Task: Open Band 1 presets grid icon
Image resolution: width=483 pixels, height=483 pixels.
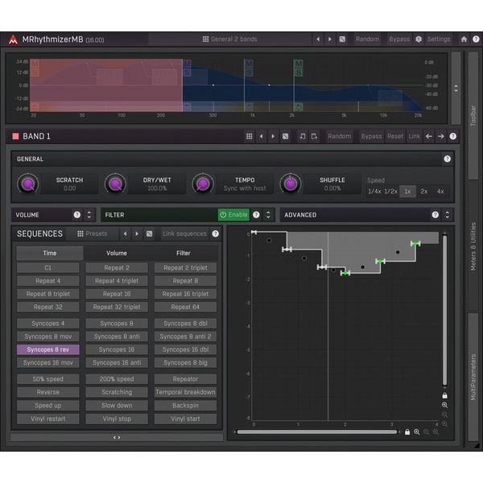Action: click(250, 137)
